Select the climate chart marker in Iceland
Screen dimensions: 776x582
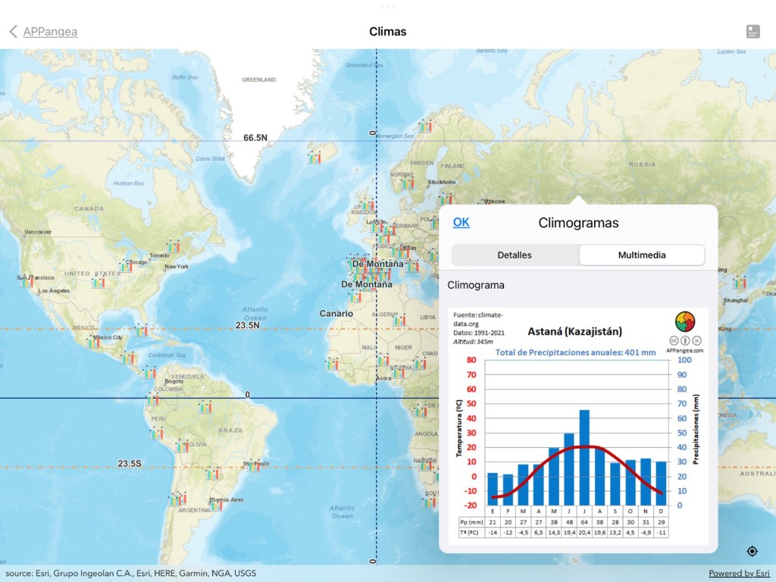[314, 158]
